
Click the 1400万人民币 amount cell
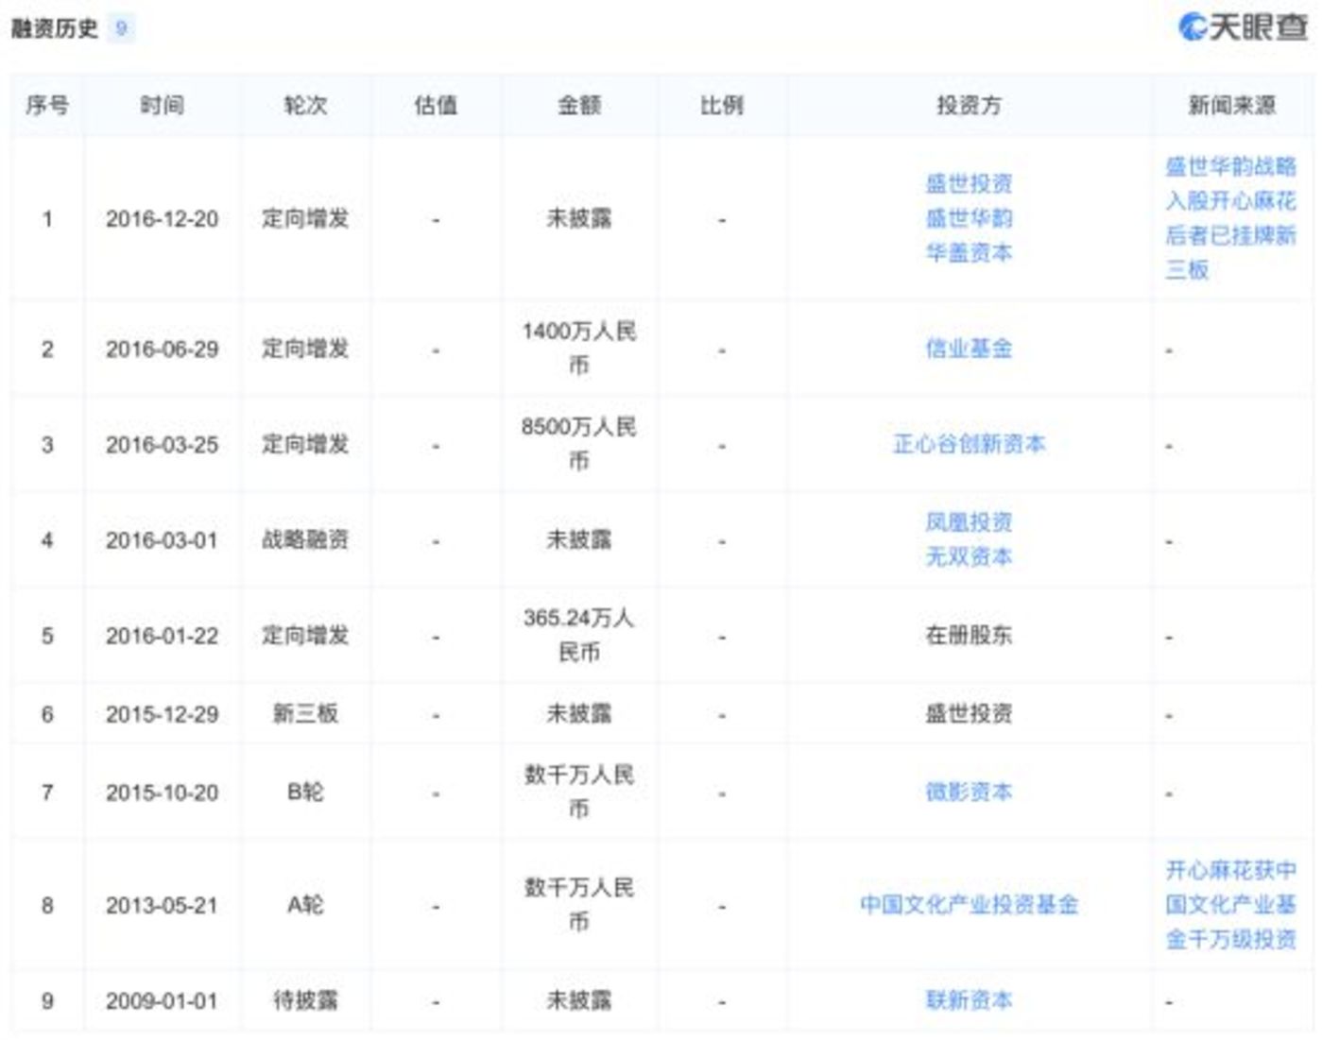579,349
